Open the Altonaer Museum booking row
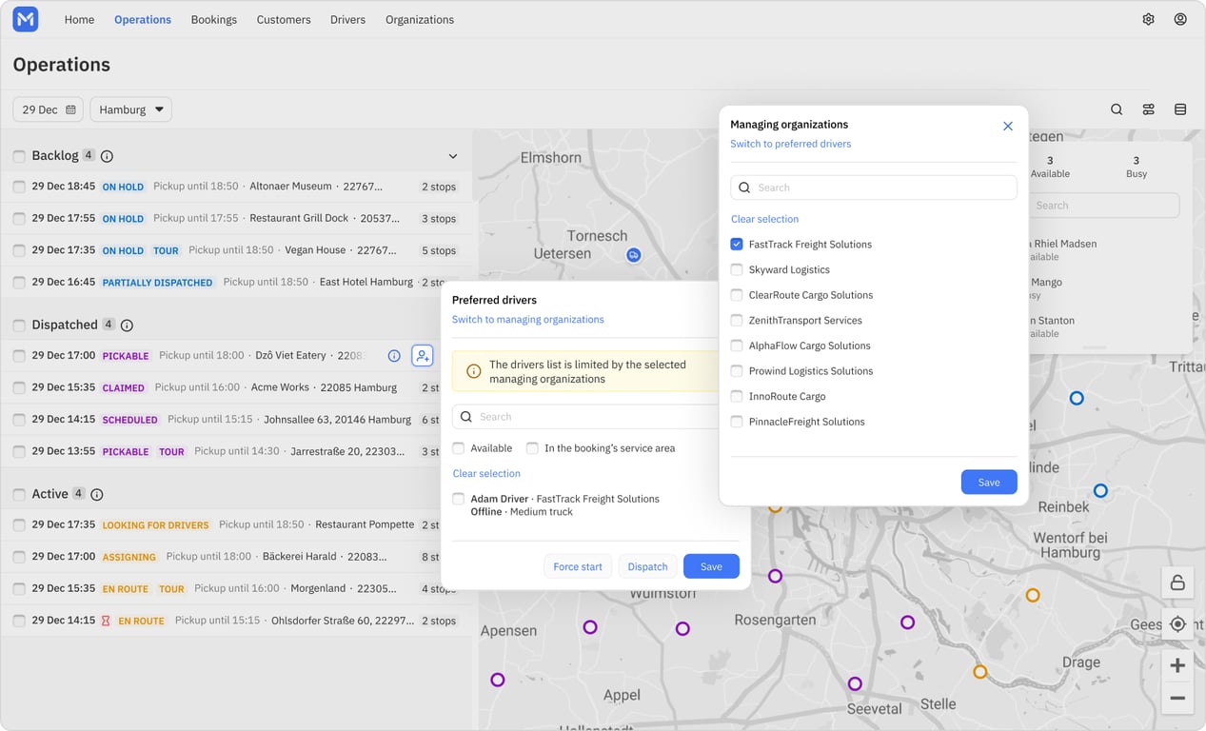Image resolution: width=1206 pixels, height=731 pixels. (236, 188)
